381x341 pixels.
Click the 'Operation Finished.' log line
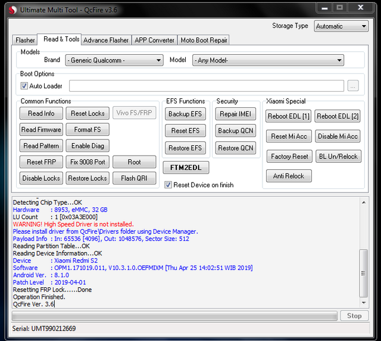(39, 297)
